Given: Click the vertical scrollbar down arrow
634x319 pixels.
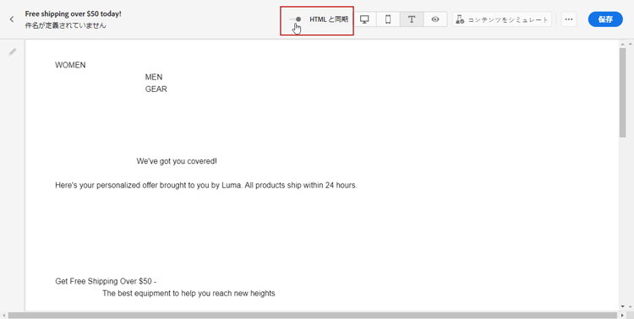Looking at the screenshot, I should pos(623,307).
